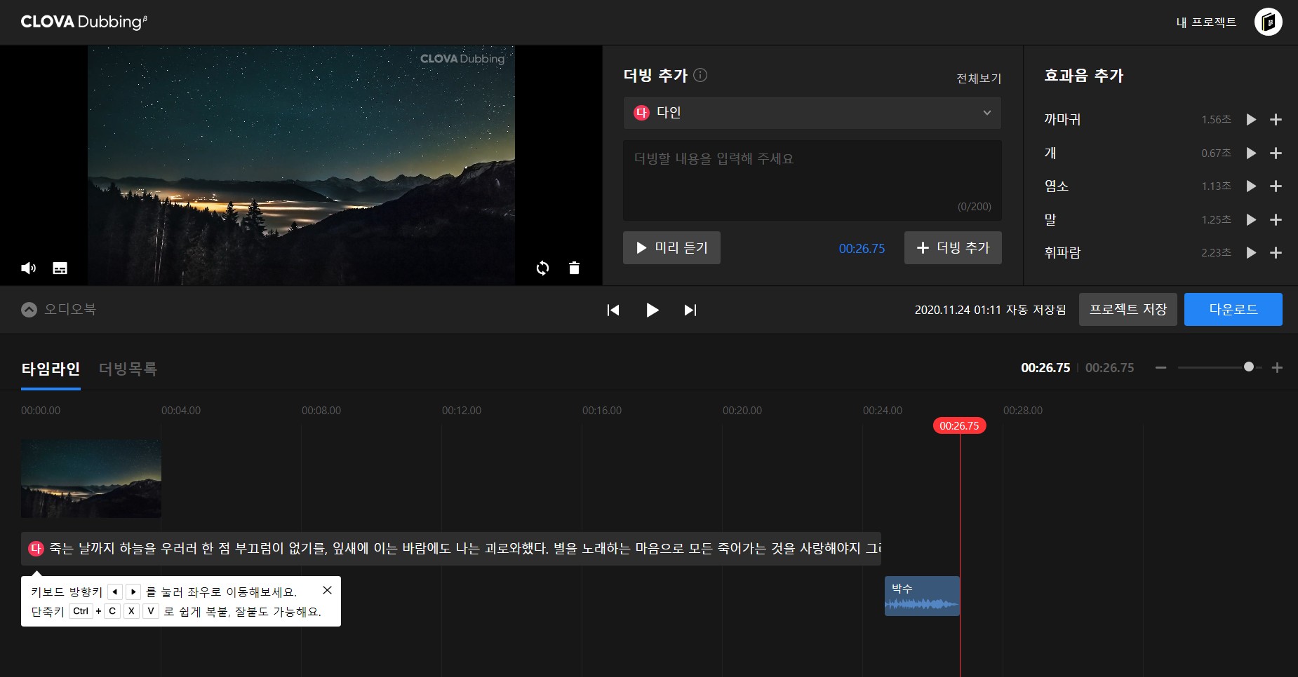The height and width of the screenshot is (677, 1298).
Task: Add the 개 sound effect
Action: [1276, 153]
